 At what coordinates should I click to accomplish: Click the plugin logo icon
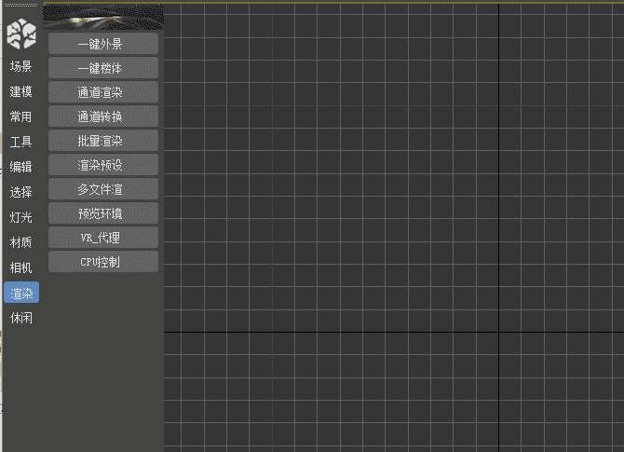click(20, 34)
